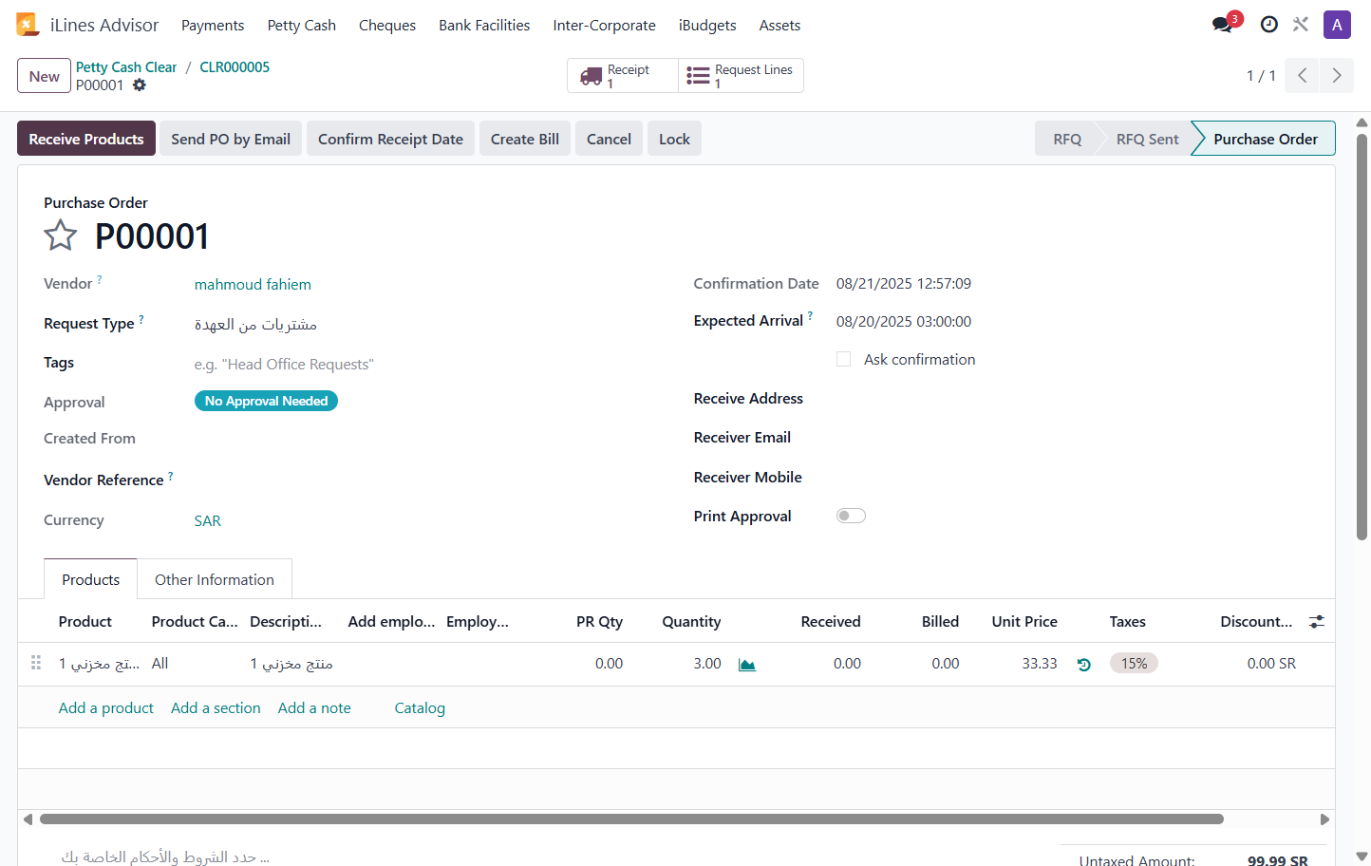Image resolution: width=1371 pixels, height=866 pixels.
Task: Click the horizontal scrollbar left arrow
Action: [x=28, y=819]
